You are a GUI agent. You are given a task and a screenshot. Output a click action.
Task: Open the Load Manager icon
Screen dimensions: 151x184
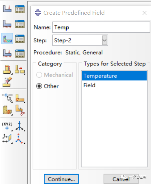pyautogui.click(x=20, y=9)
